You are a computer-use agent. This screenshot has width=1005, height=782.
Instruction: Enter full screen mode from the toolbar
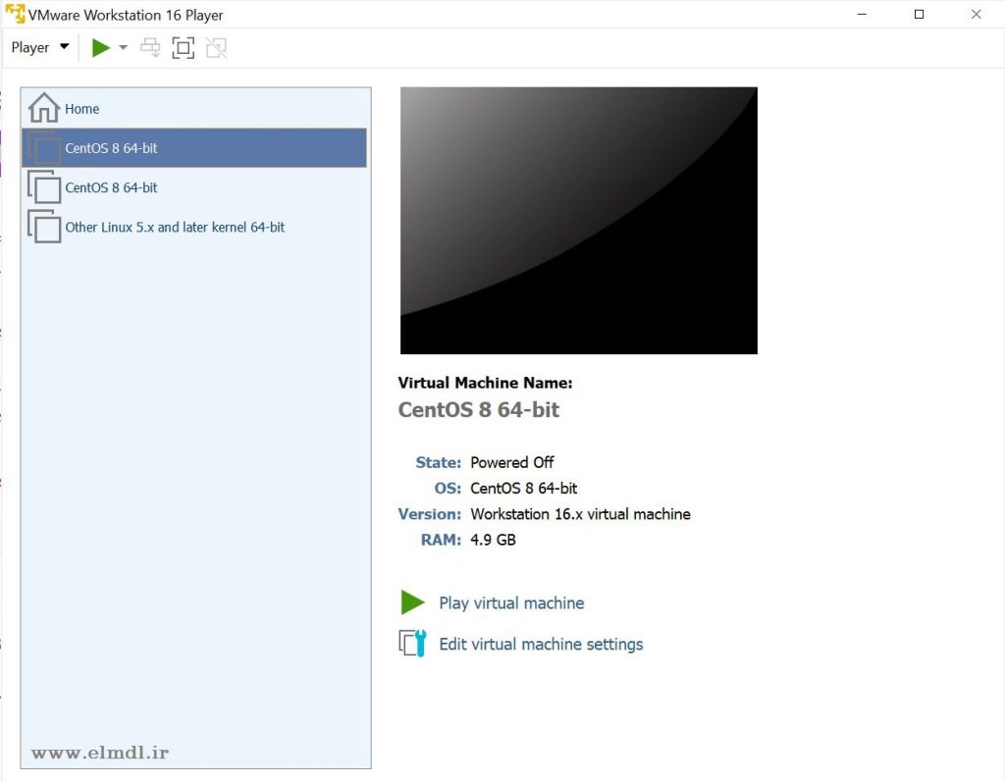coord(183,47)
